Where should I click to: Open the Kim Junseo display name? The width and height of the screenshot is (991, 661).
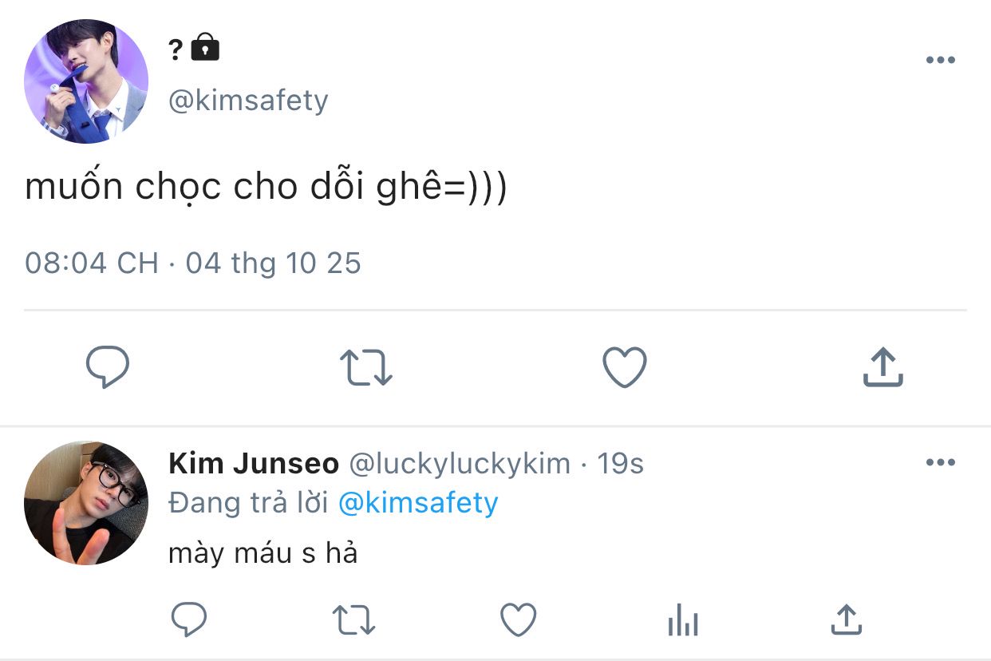pos(254,463)
